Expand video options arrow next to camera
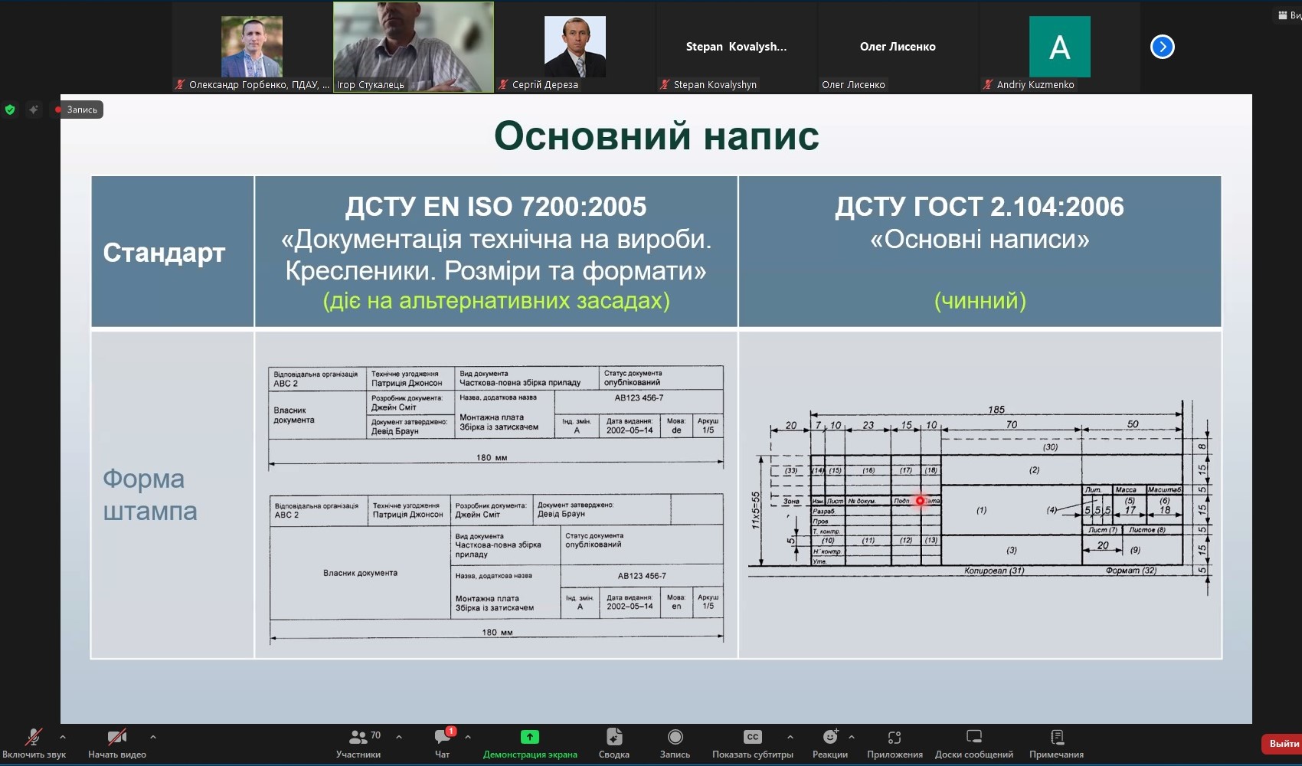 [153, 737]
